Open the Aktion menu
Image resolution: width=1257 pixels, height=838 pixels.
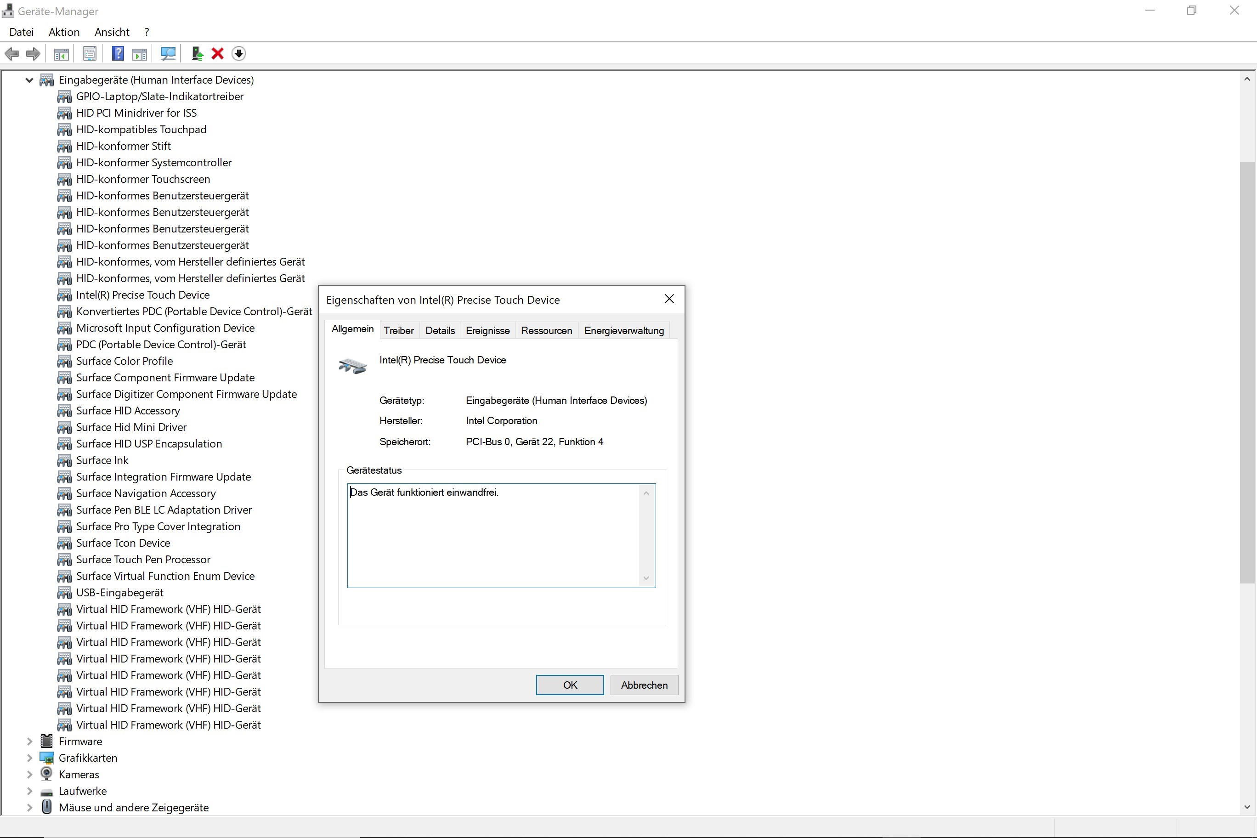(x=64, y=32)
